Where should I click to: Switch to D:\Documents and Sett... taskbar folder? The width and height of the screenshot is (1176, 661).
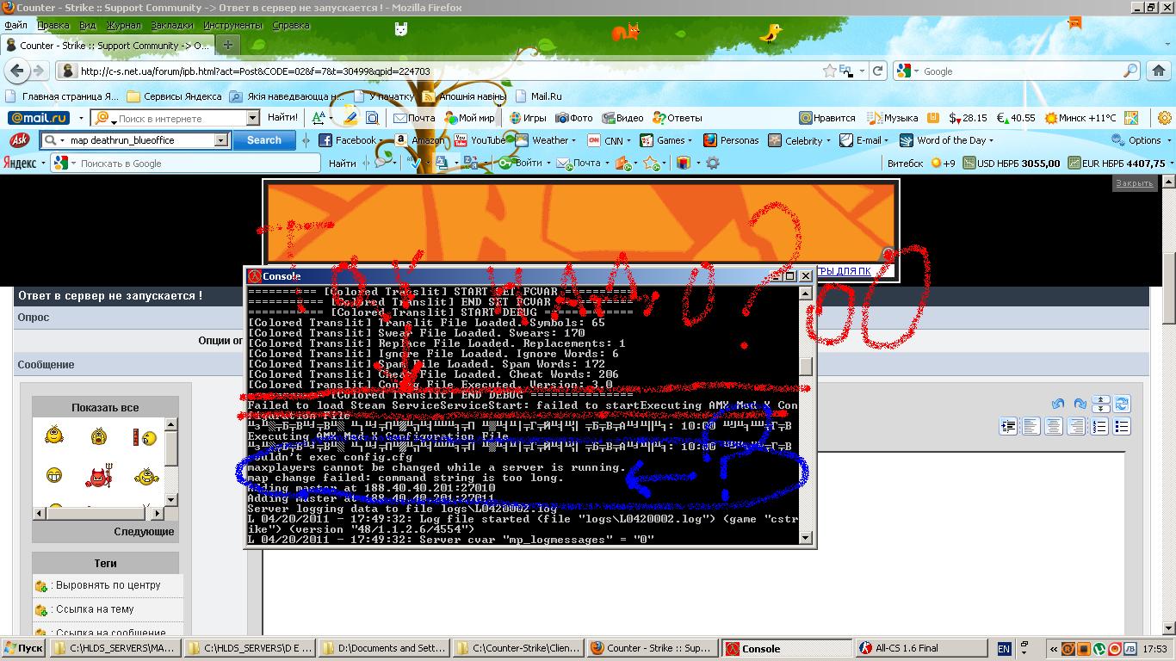384,648
